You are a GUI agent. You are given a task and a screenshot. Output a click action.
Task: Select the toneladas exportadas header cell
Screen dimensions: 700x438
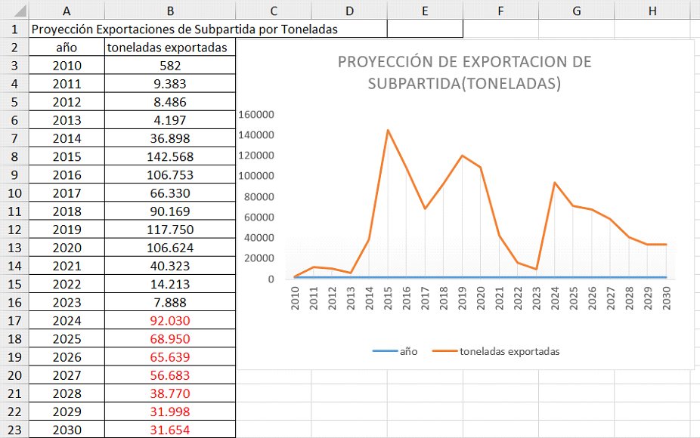tap(169, 47)
